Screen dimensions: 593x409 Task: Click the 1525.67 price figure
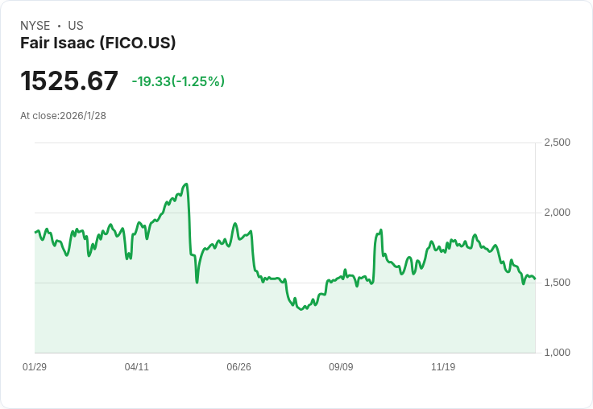[69, 81]
